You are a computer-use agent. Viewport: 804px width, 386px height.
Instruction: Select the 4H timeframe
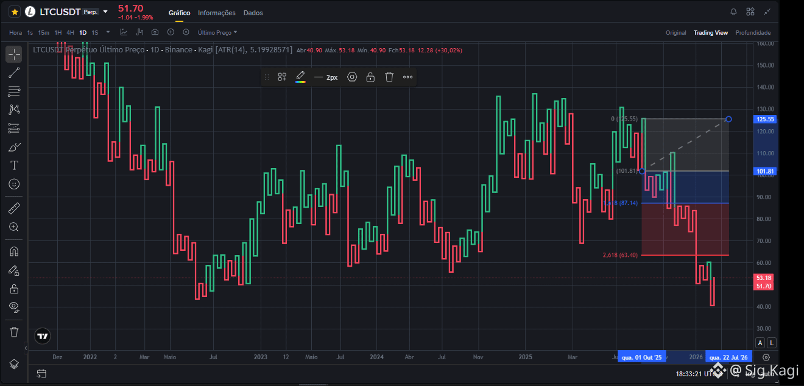[x=70, y=32]
